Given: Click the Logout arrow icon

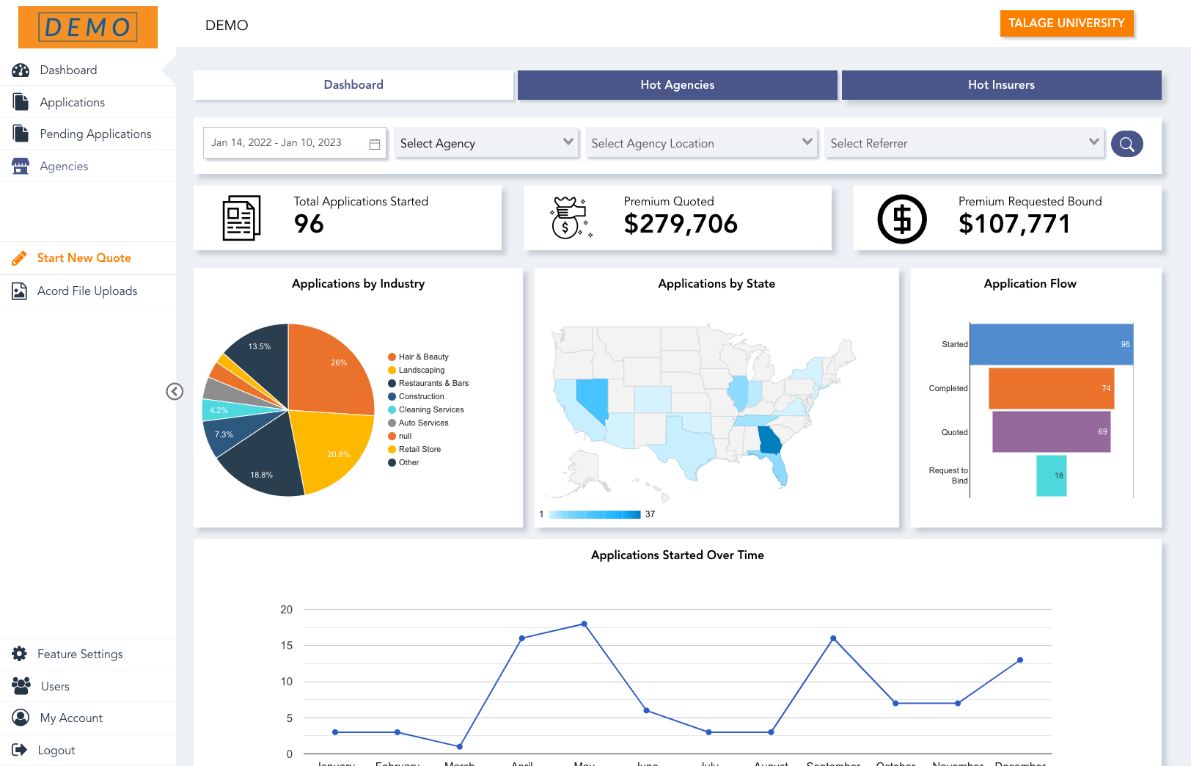Looking at the screenshot, I should pos(20,750).
